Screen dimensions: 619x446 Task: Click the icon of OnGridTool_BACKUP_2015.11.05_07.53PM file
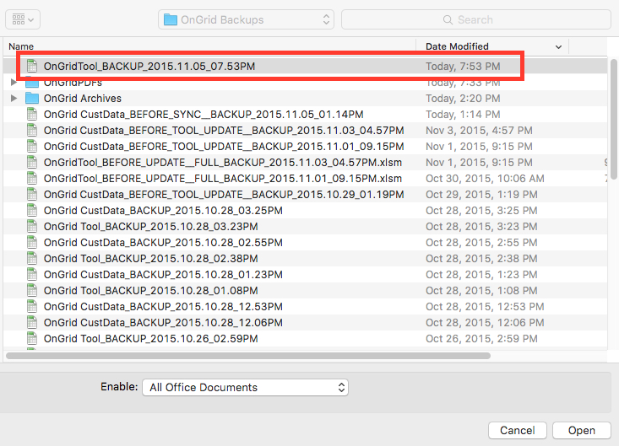(x=32, y=66)
